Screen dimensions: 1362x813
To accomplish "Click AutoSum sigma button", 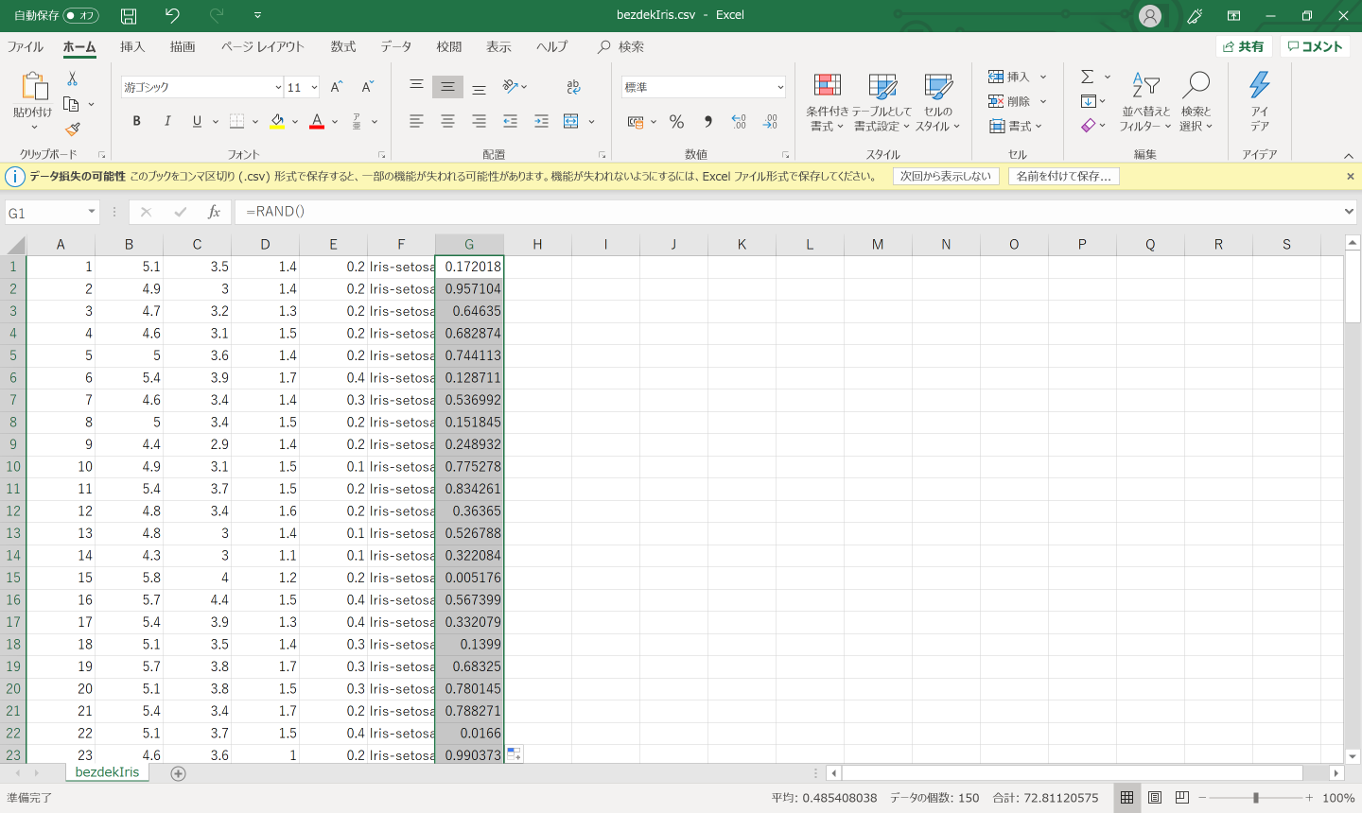I will coord(1088,77).
